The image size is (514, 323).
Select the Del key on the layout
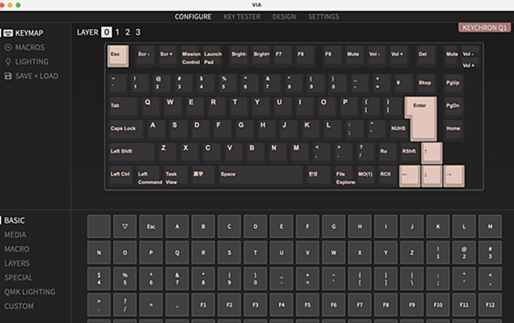tap(425, 55)
